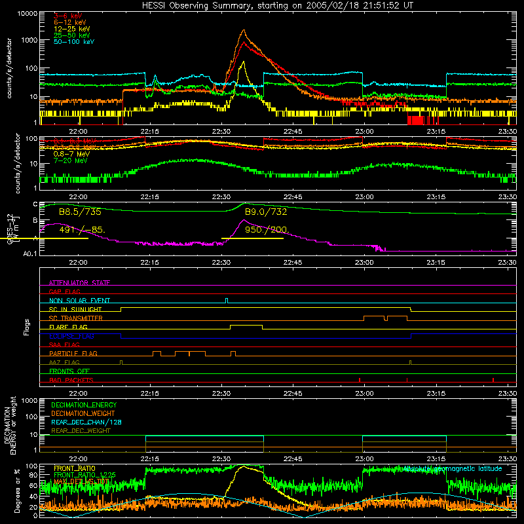Click the GAP_FLAG label

pos(64,291)
